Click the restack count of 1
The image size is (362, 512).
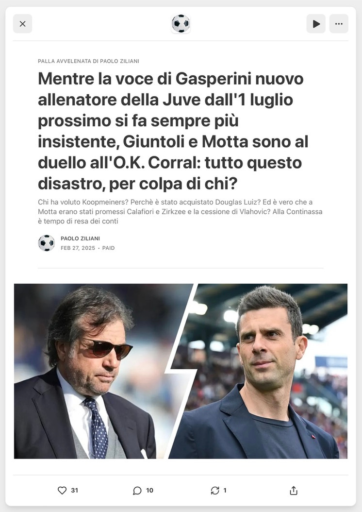click(x=225, y=490)
